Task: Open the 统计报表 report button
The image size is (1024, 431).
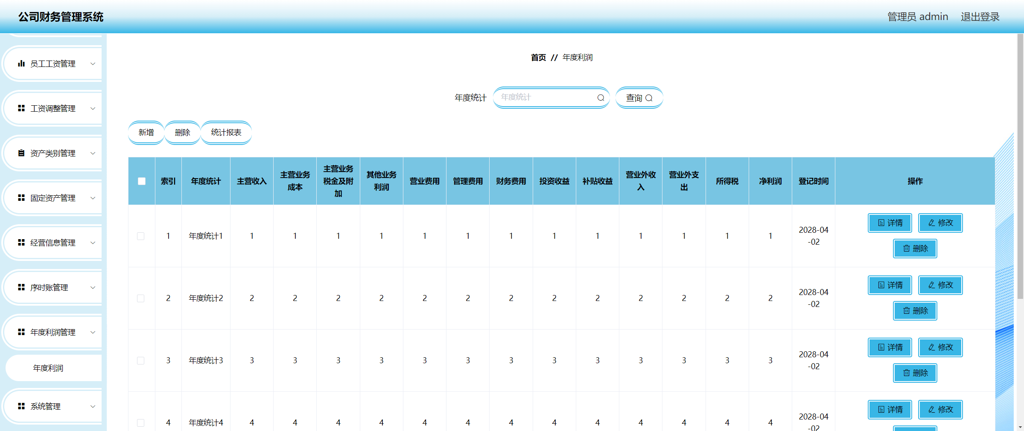Action: (226, 133)
